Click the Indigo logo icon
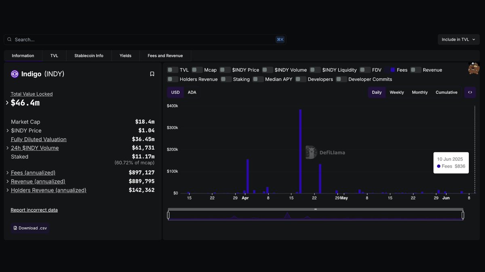The width and height of the screenshot is (485, 272). pyautogui.click(x=15, y=74)
